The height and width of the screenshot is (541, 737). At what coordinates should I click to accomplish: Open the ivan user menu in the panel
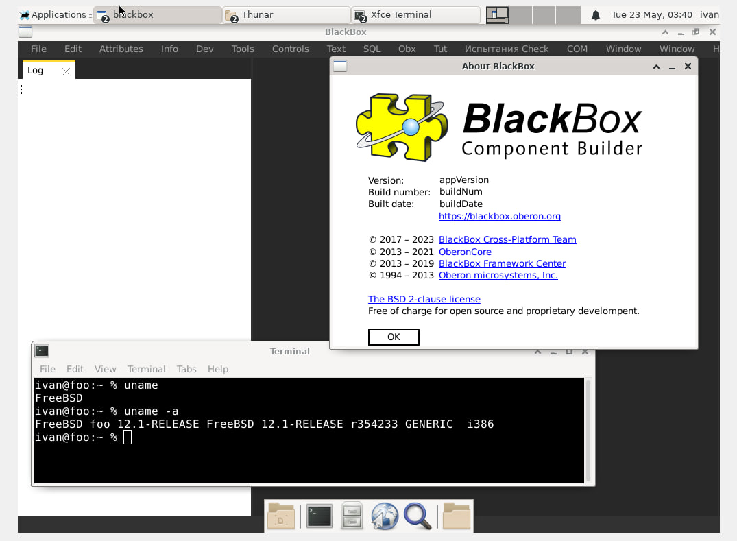709,14
